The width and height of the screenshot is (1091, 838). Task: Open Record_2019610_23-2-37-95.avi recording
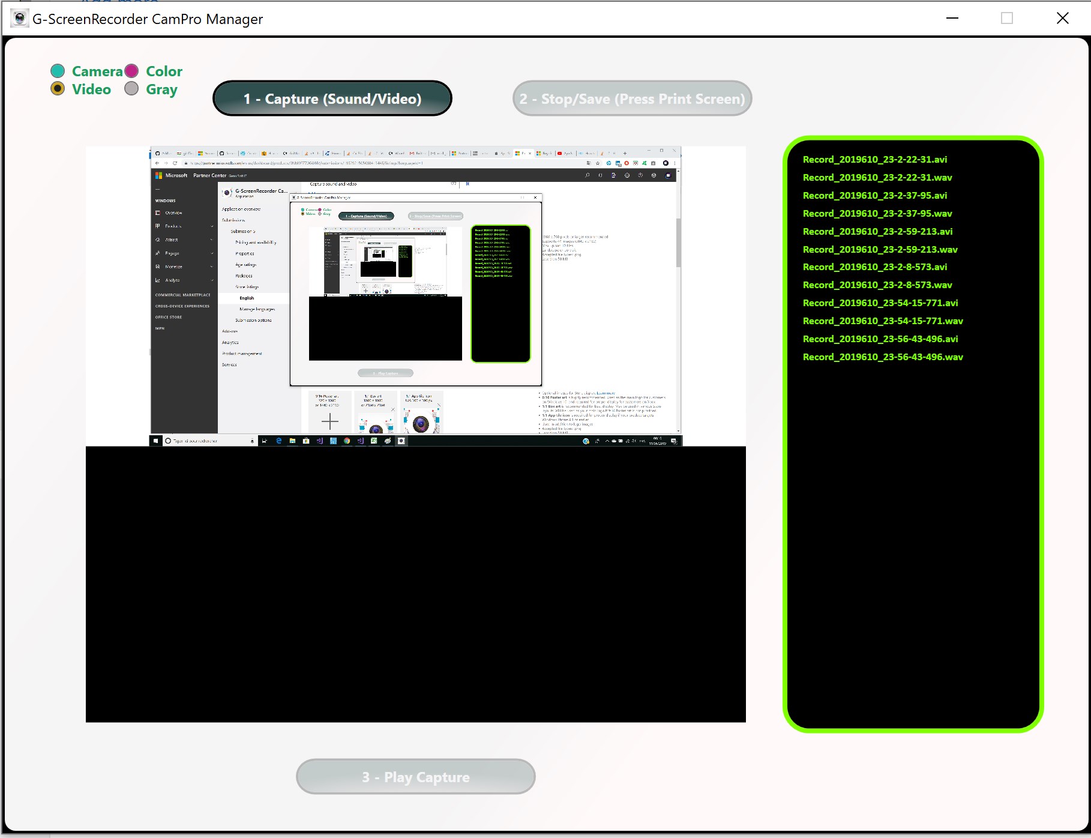click(874, 195)
